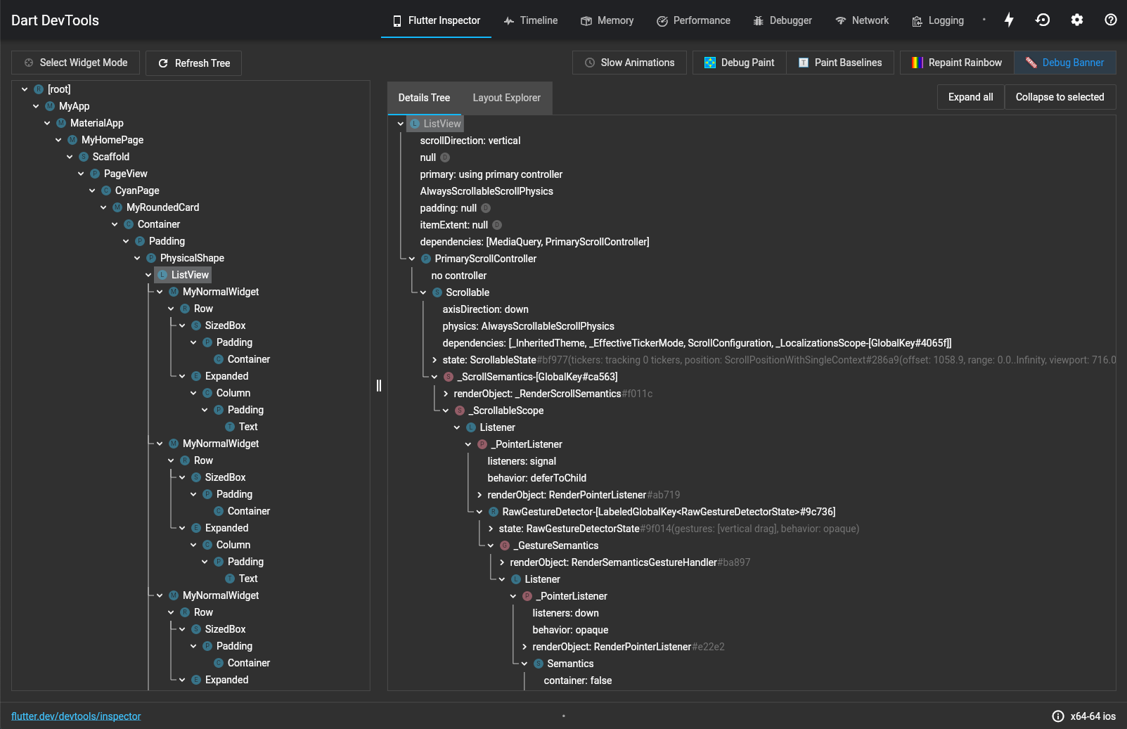The width and height of the screenshot is (1127, 729).
Task: Click the [root] node icon
Action: pyautogui.click(x=39, y=89)
